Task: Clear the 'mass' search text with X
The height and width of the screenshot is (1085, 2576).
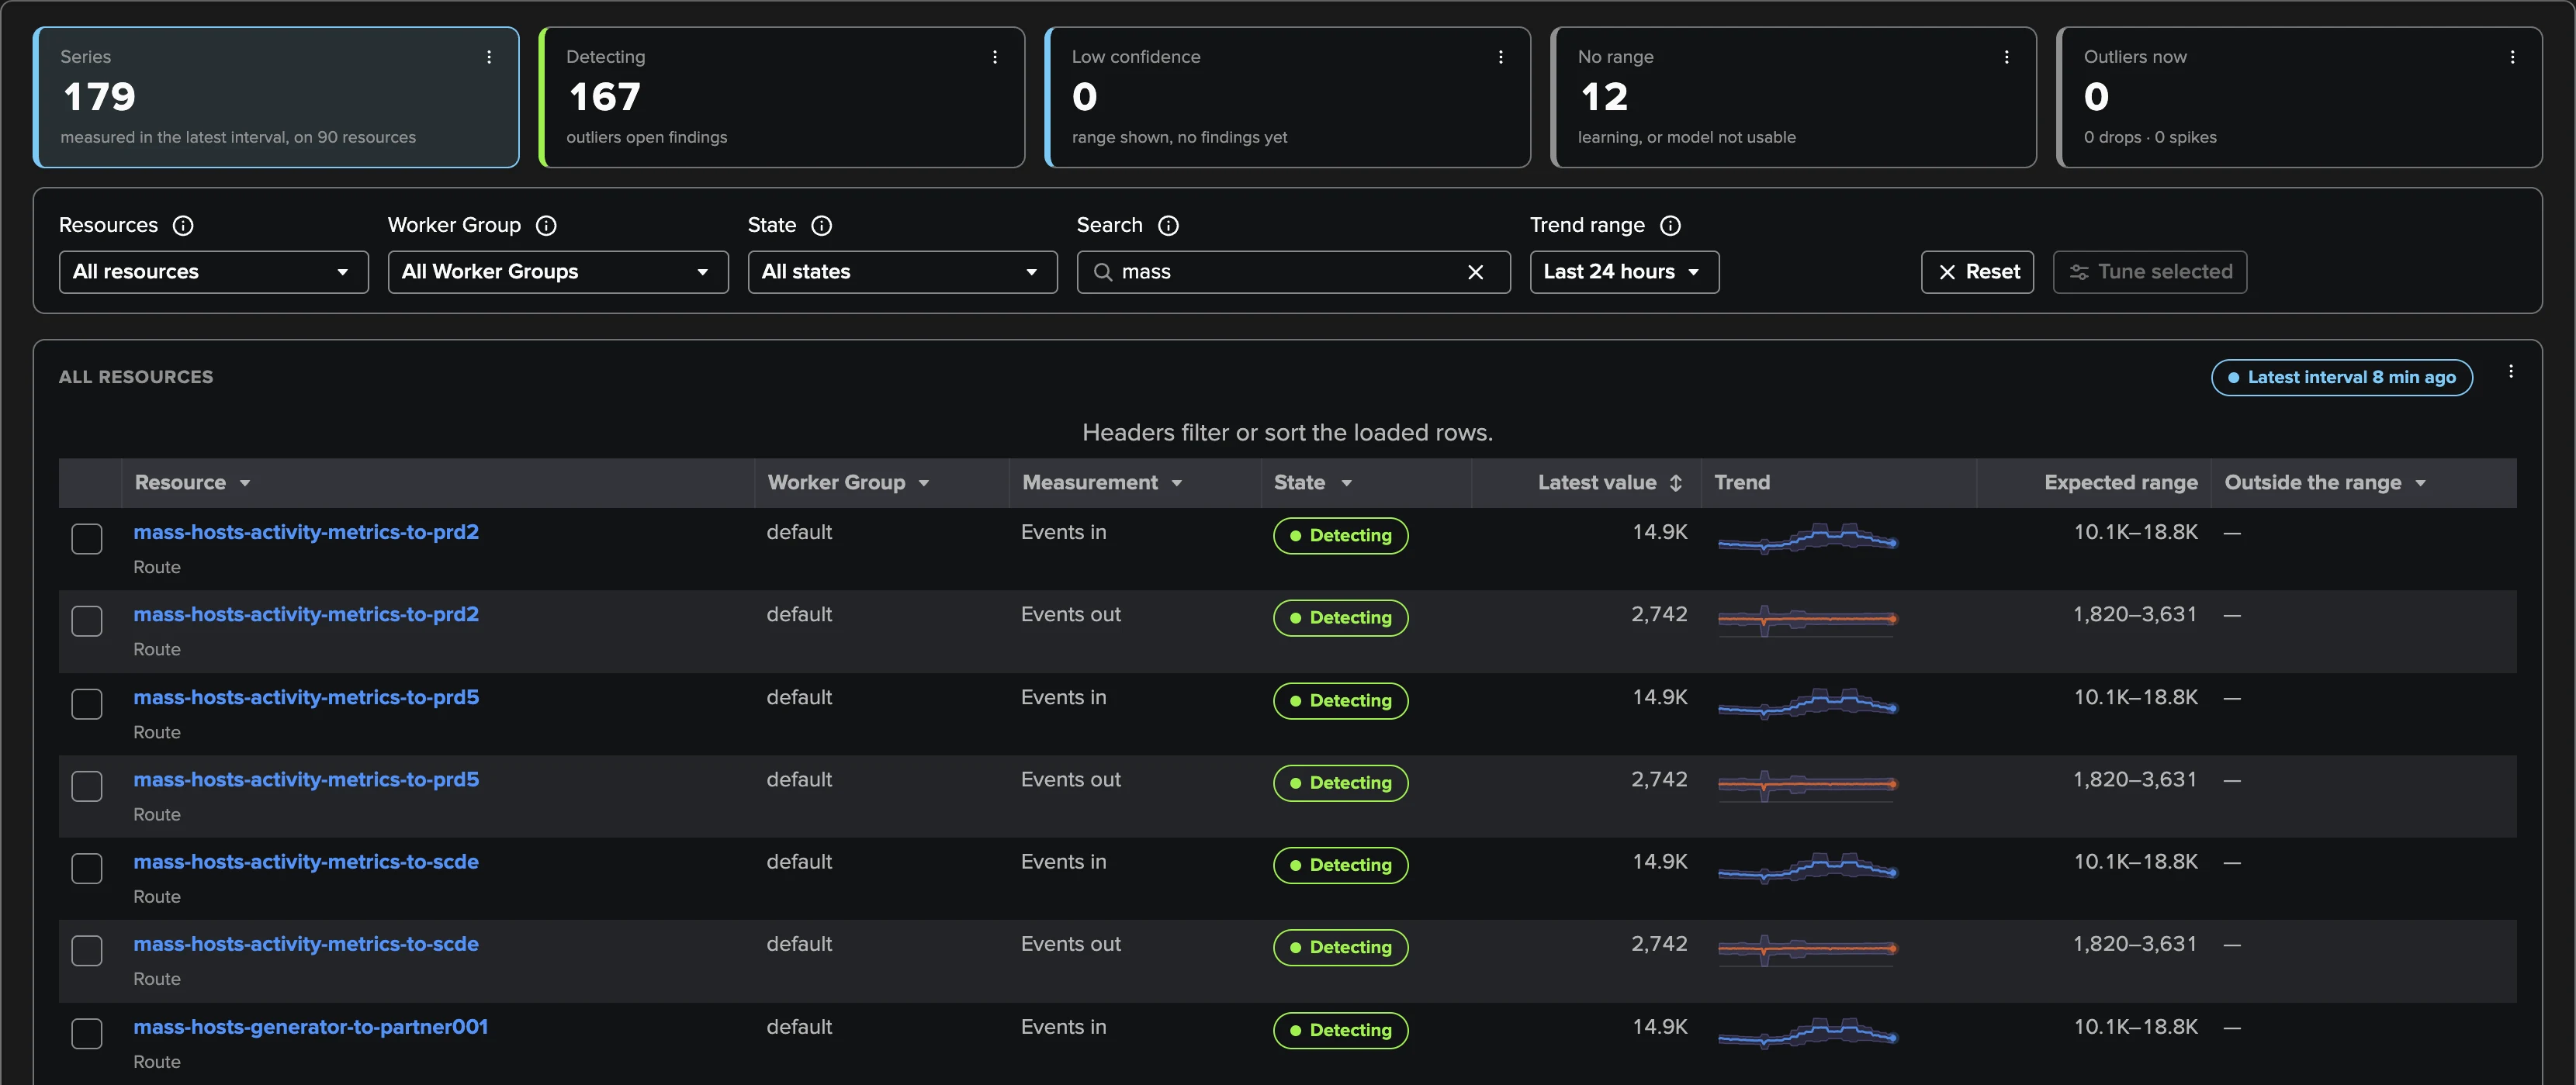Action: pyautogui.click(x=1475, y=272)
